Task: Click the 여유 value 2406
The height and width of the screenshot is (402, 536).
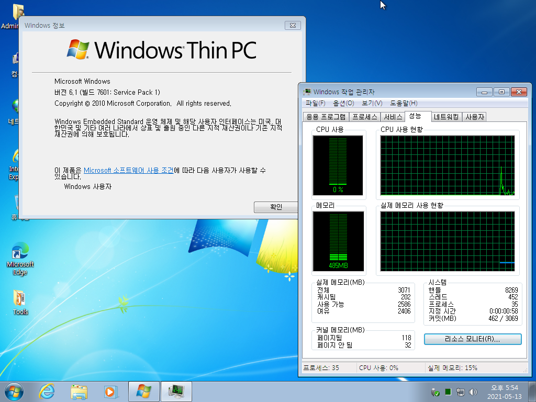Action: click(404, 311)
